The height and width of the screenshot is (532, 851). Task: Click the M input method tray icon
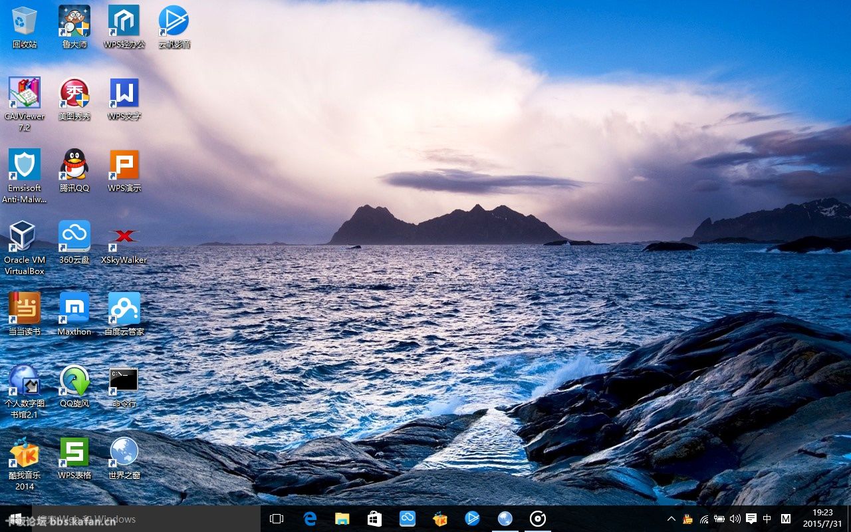pyautogui.click(x=786, y=519)
